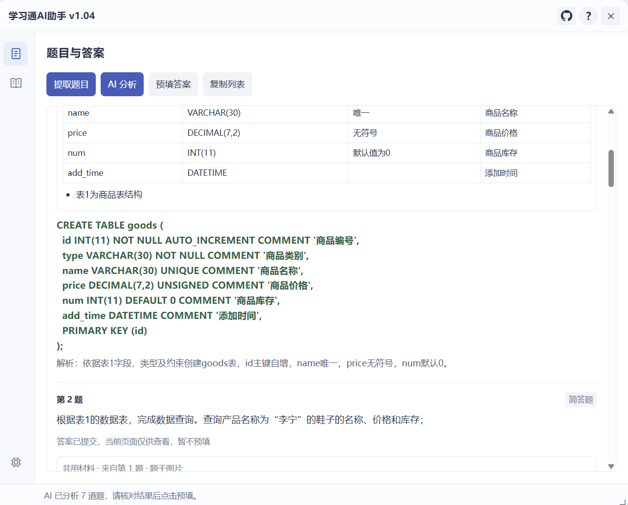Open the GitHub repository icon

point(566,16)
